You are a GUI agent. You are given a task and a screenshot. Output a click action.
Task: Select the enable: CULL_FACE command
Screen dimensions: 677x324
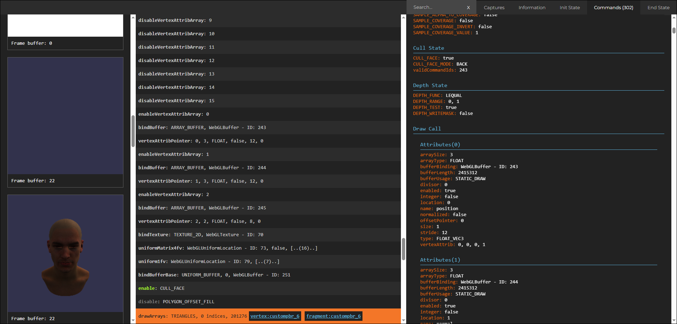268,288
